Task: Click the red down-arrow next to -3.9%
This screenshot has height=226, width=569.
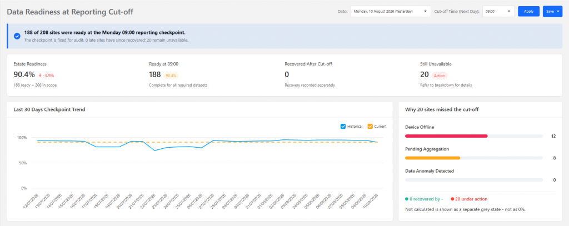Action: [39, 76]
